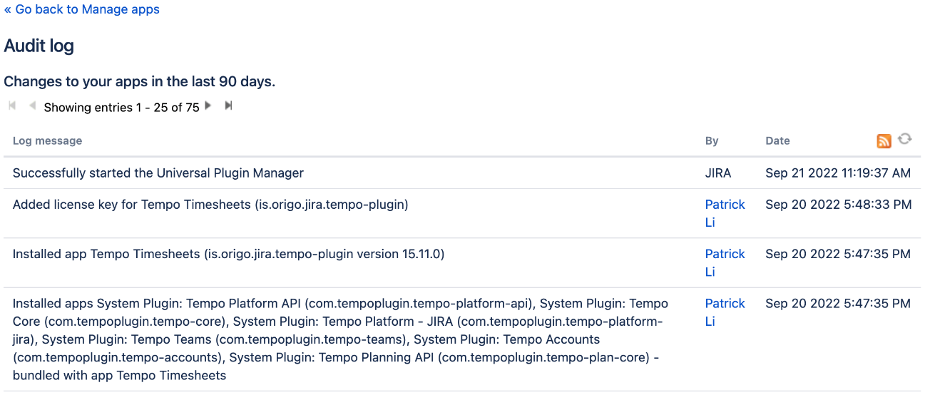Go to the previous page of entries

(x=32, y=106)
